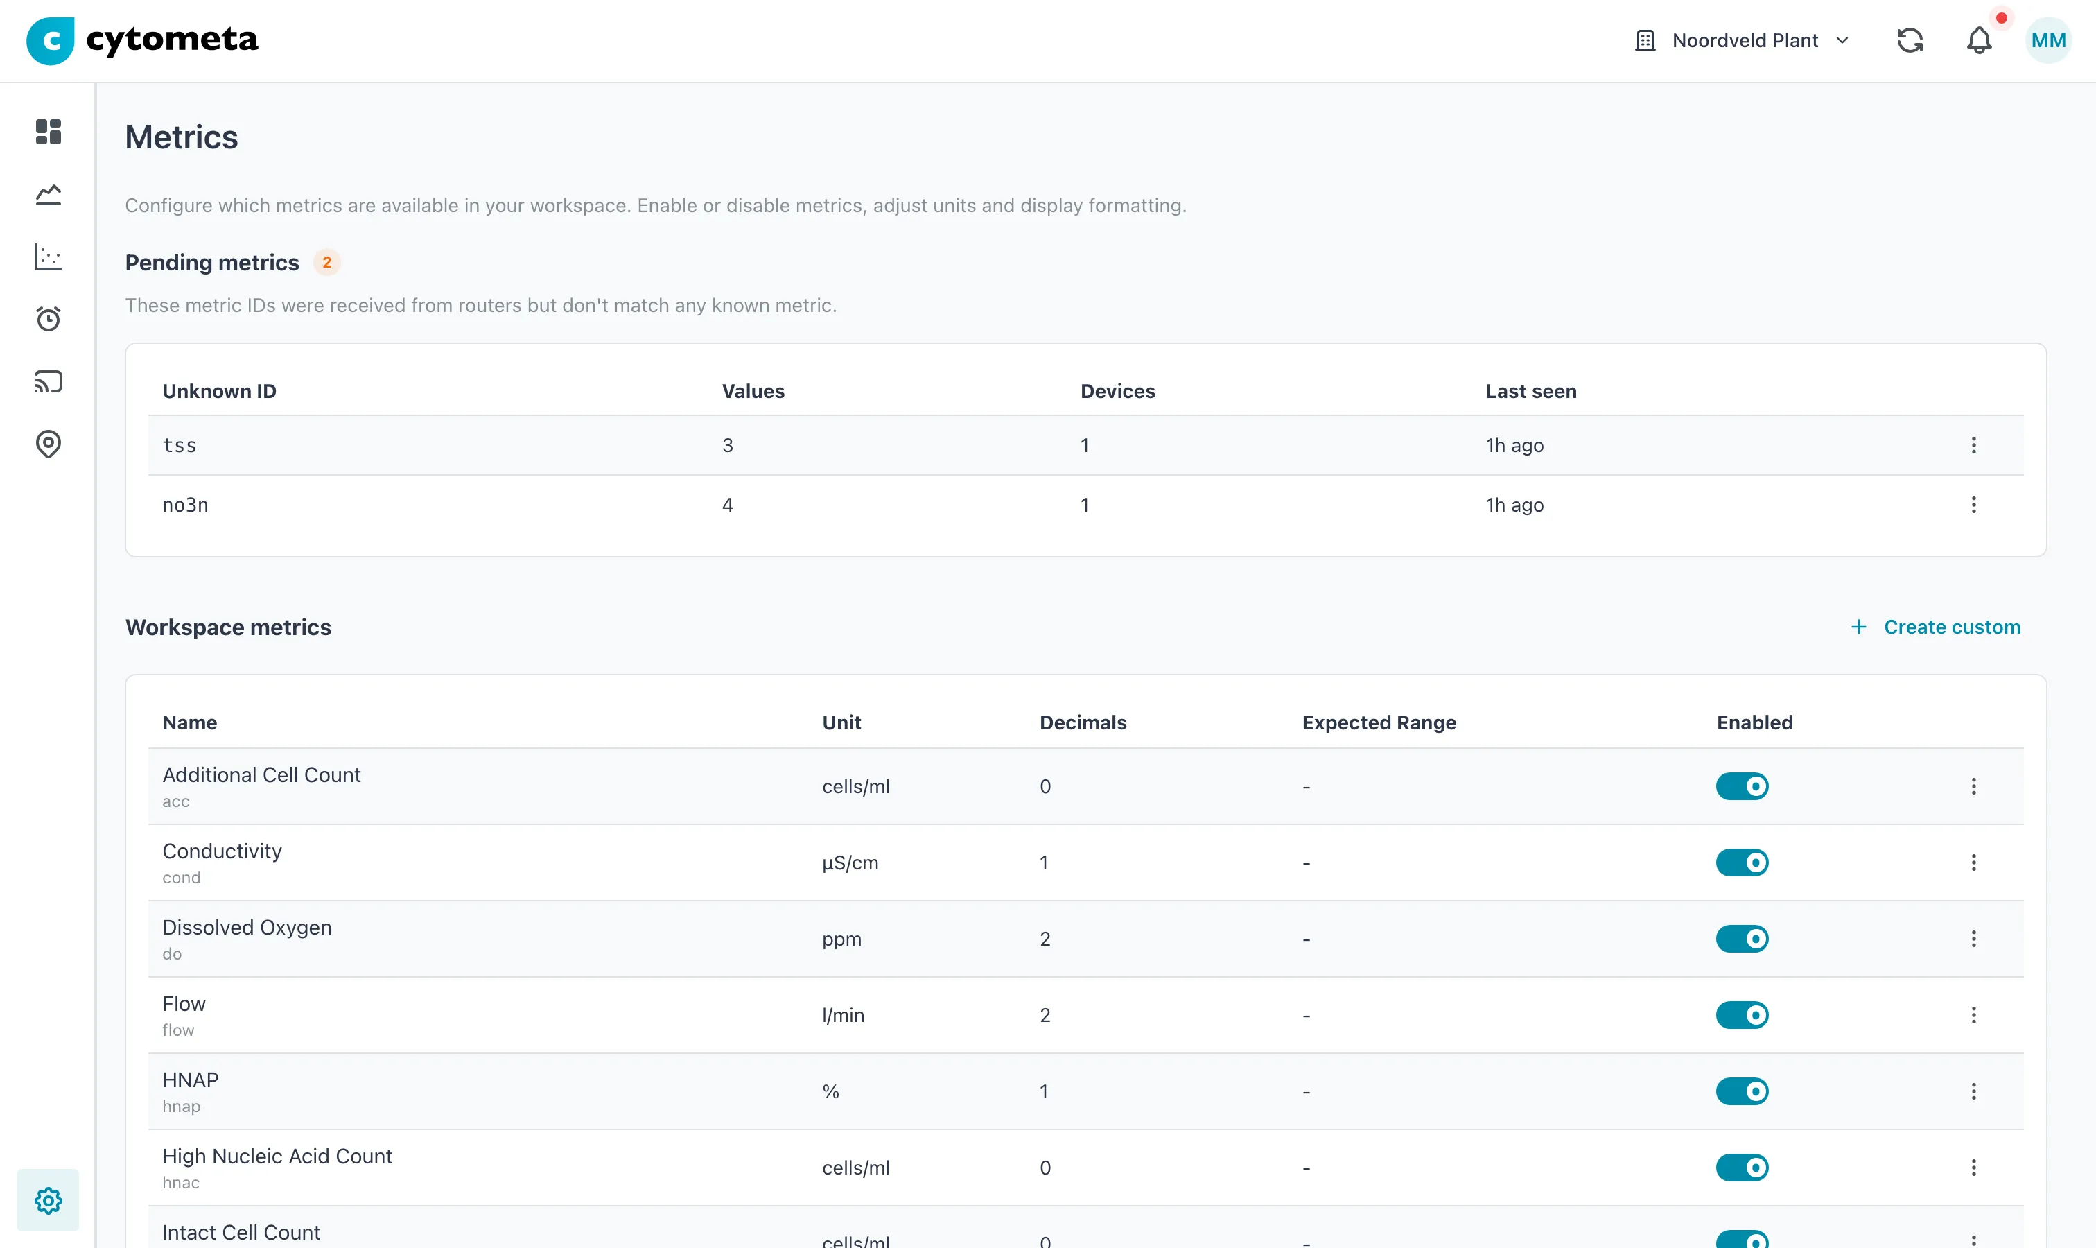Disable the Dissolved Oxygen metric toggle
The height and width of the screenshot is (1248, 2096).
click(1742, 939)
